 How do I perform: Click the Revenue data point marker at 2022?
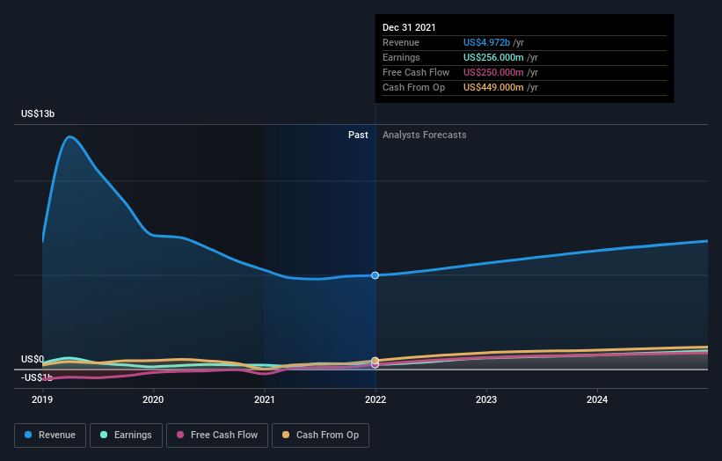click(376, 275)
